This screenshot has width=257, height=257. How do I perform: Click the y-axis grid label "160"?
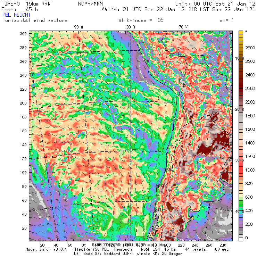pos(23,131)
